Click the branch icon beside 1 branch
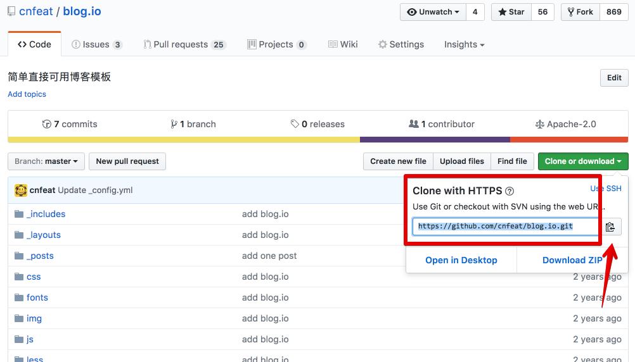The image size is (635, 362). pyautogui.click(x=174, y=124)
